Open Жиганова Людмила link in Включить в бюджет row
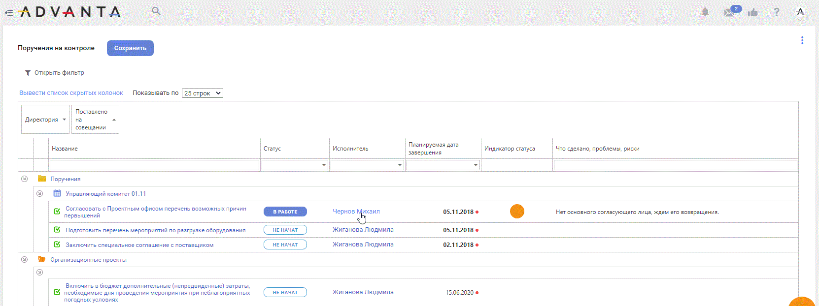The height and width of the screenshot is (306, 819). coord(363,292)
